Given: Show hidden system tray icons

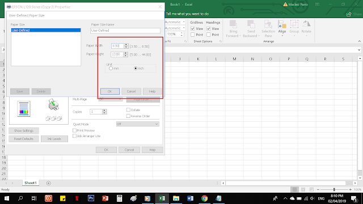Looking at the screenshot, I should coord(285,198).
